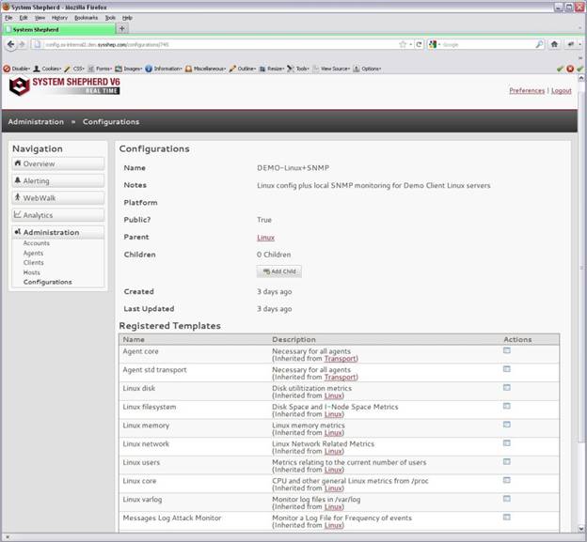Image resolution: width=587 pixels, height=542 pixels.
Task: Open Miscellaneous menu in developer toolbar
Action: pyautogui.click(x=205, y=69)
